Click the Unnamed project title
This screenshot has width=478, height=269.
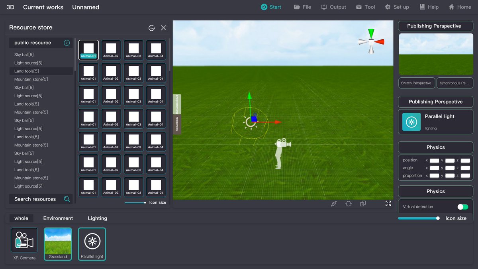86,7
